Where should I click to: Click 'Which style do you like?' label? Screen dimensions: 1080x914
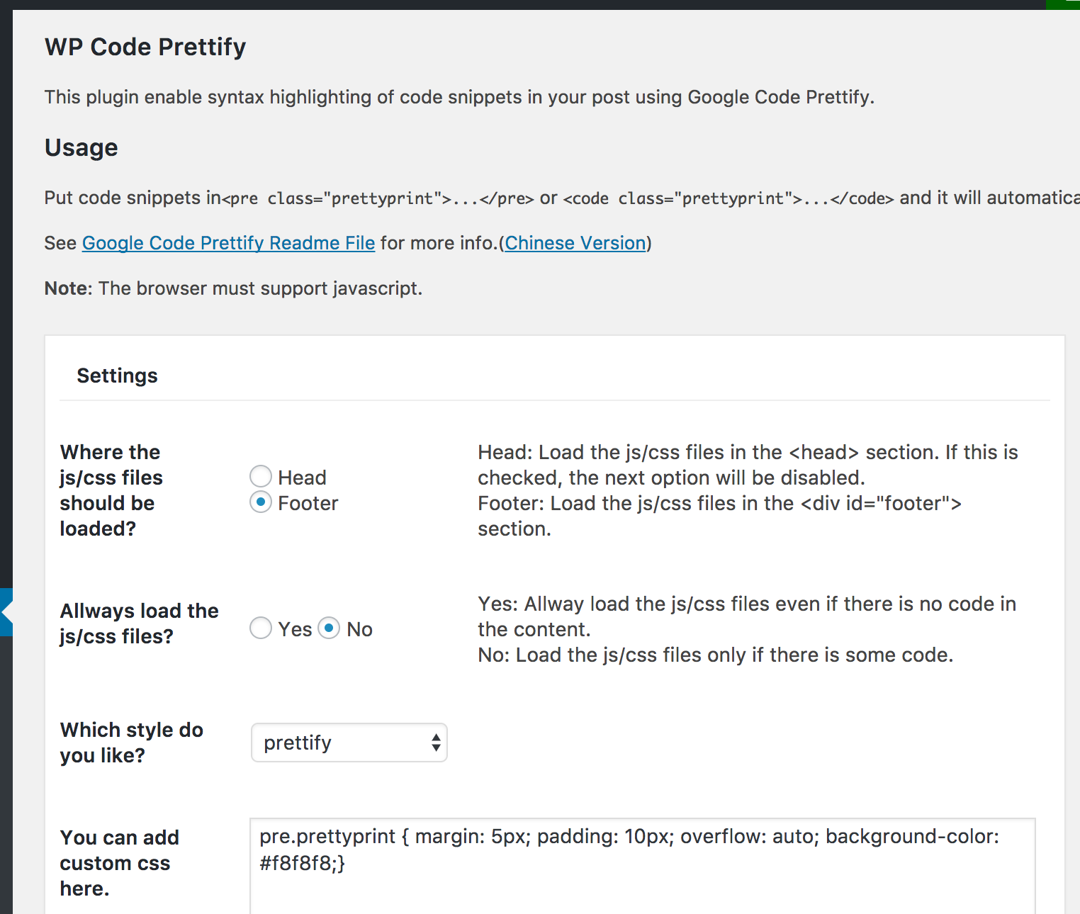[x=132, y=743]
